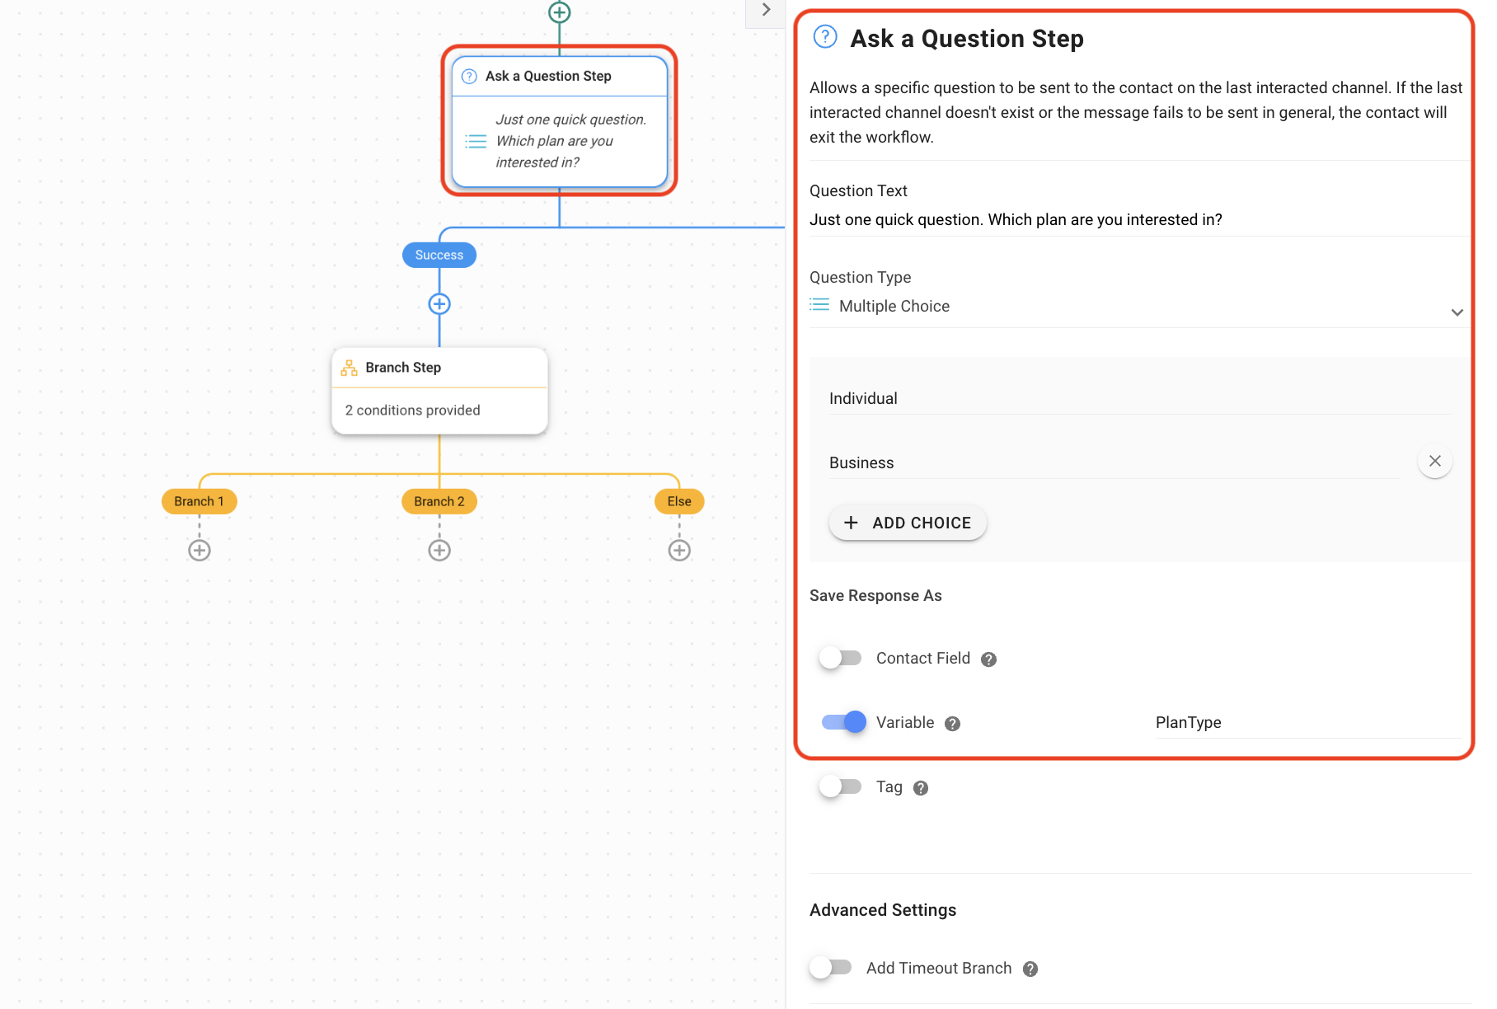Click help icon next to Add Timeout Branch

(1030, 969)
